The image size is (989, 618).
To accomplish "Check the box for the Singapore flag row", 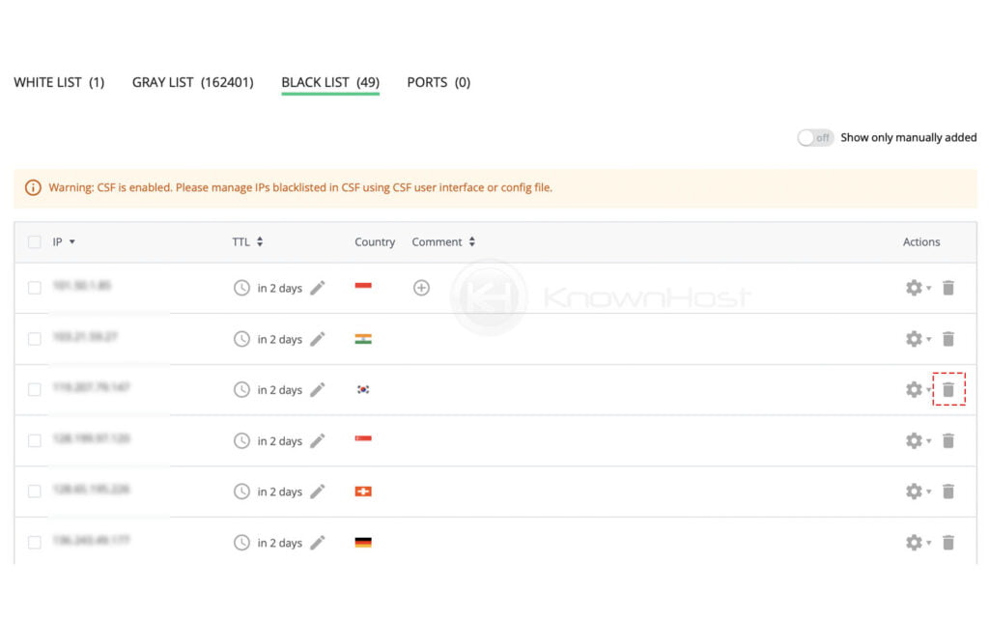I will (35, 440).
